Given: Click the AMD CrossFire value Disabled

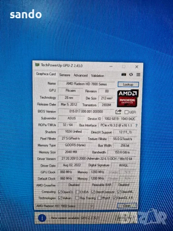Looking at the screenshot, I should point(74,185).
